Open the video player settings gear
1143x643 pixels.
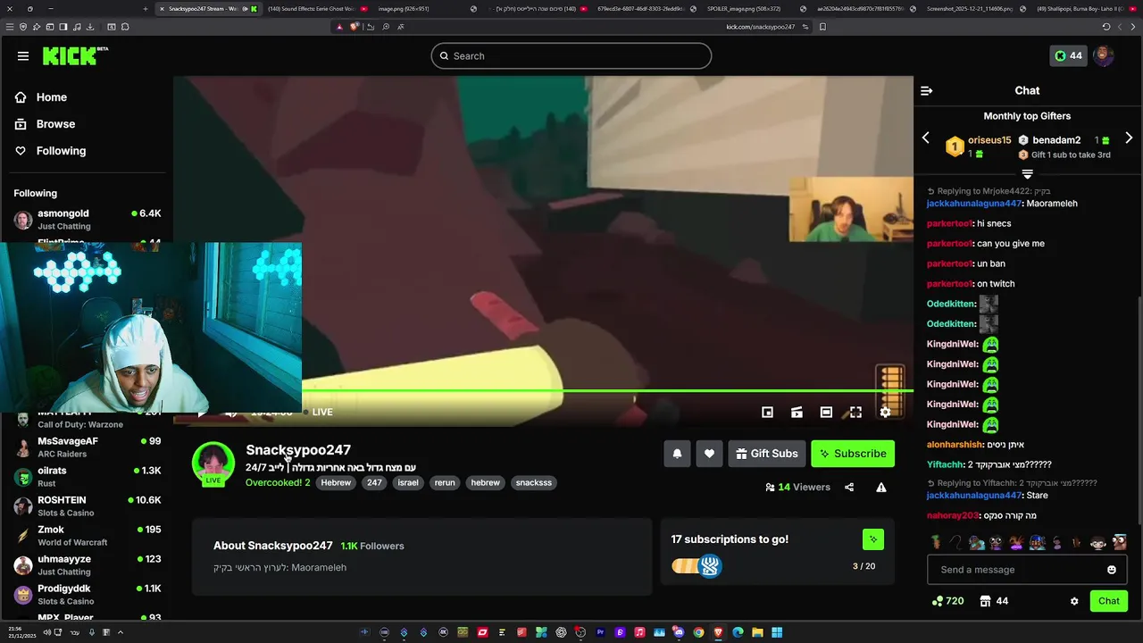click(885, 412)
